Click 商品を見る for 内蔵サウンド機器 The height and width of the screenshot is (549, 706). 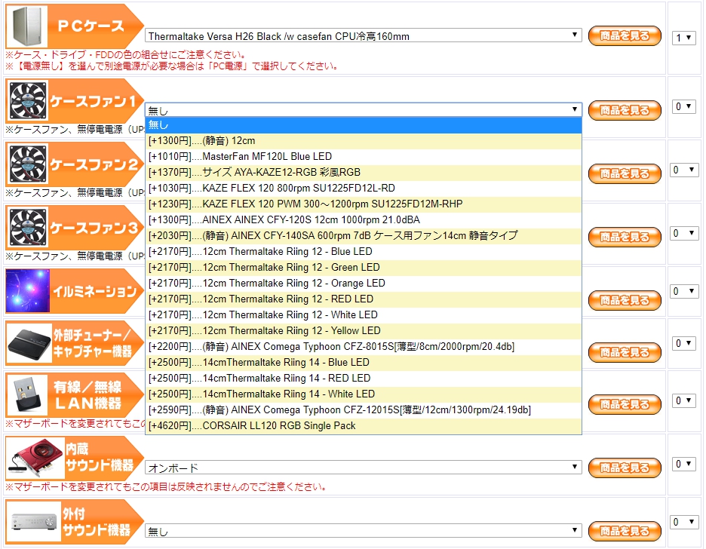[625, 468]
